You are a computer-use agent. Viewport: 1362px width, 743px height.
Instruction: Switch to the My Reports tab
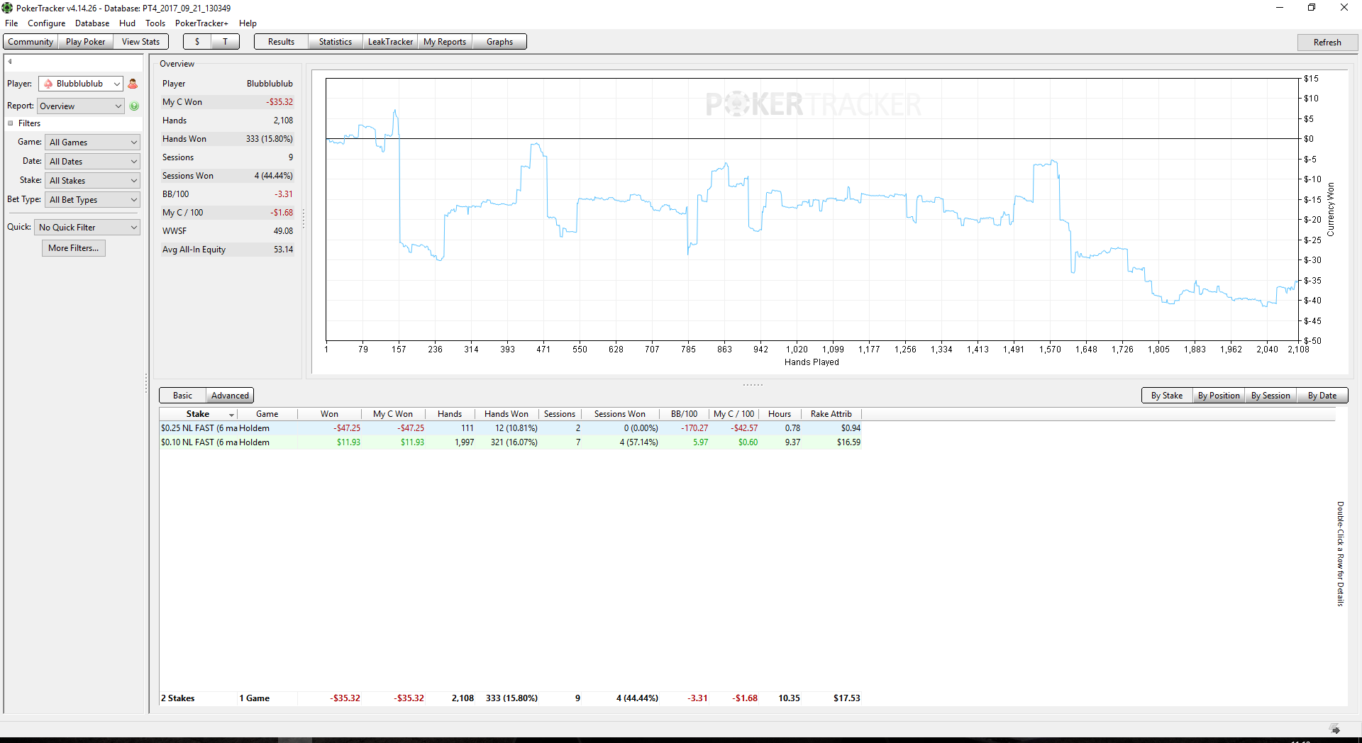pyautogui.click(x=445, y=42)
